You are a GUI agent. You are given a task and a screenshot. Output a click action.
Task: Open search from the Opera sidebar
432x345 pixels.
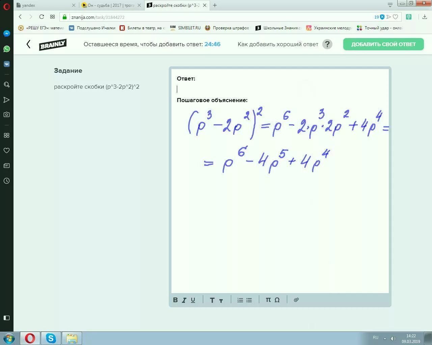(6, 85)
